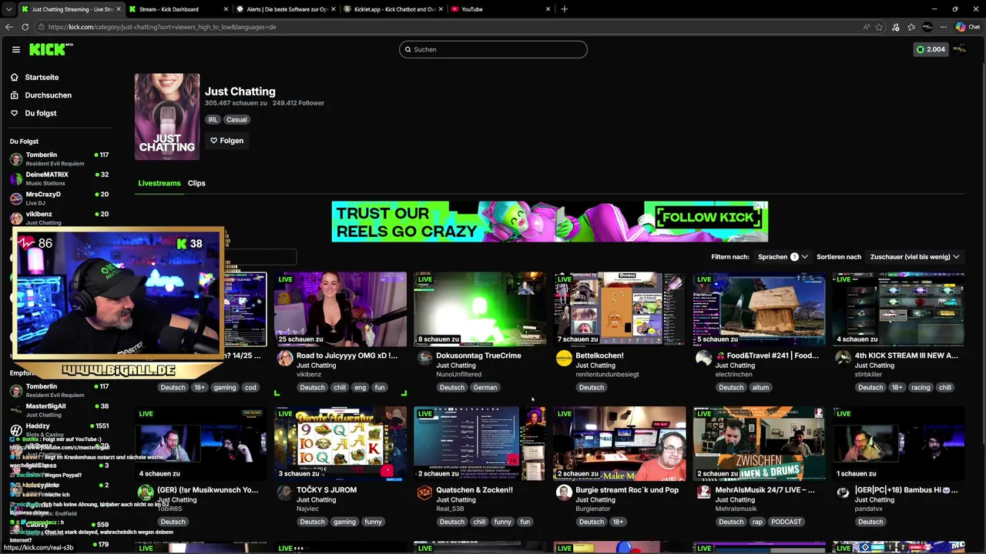The image size is (986, 554).
Task: Open recommended channel Haddzy in the sidebar
Action: (60, 429)
